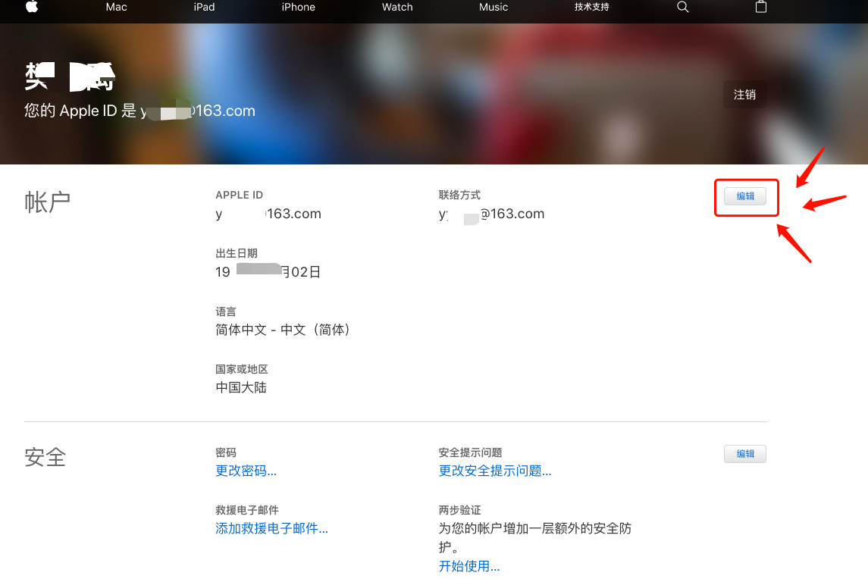The image size is (868, 579).
Task: Select the 中国大陆 value
Action: coord(241,387)
